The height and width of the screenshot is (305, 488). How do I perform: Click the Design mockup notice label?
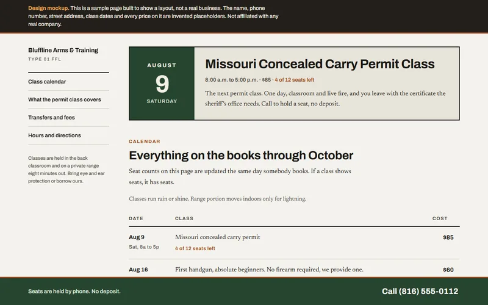(x=49, y=8)
